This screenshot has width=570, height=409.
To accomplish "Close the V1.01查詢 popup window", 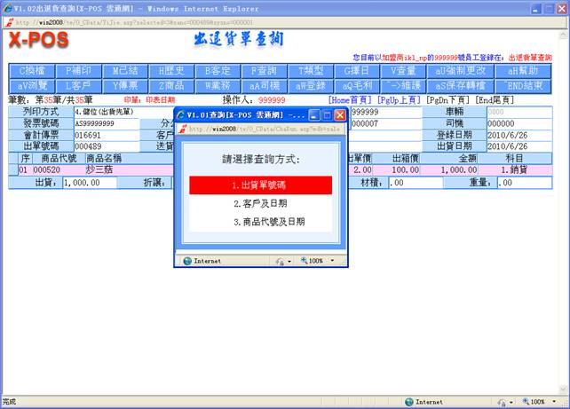I will click(339, 115).
